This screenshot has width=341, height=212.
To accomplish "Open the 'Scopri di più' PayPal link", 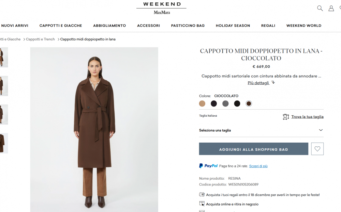I will click(x=258, y=166).
